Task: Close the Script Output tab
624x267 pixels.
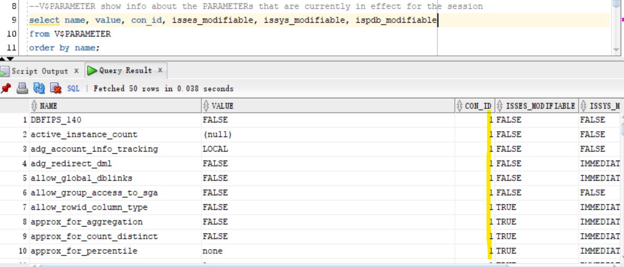Action: point(76,70)
